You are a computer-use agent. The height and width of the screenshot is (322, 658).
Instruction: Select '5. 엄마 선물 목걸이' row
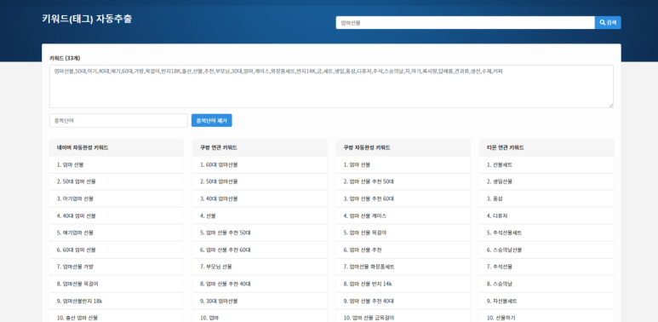(403, 233)
